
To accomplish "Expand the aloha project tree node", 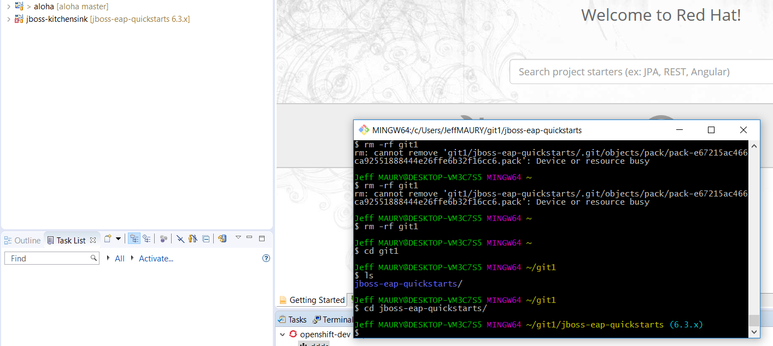I will [9, 7].
